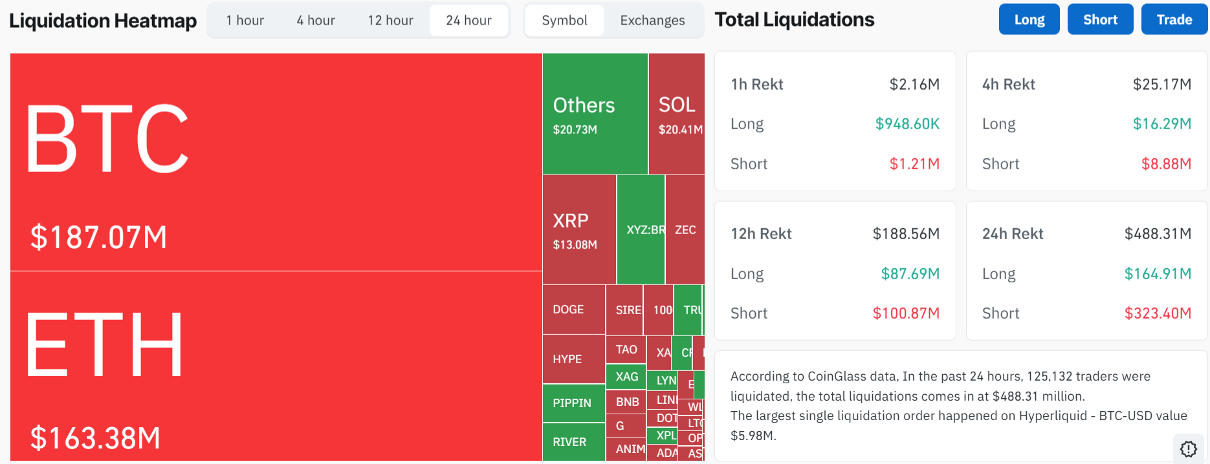1210x464 pixels.
Task: Open the Trade button
Action: pyautogui.click(x=1174, y=19)
